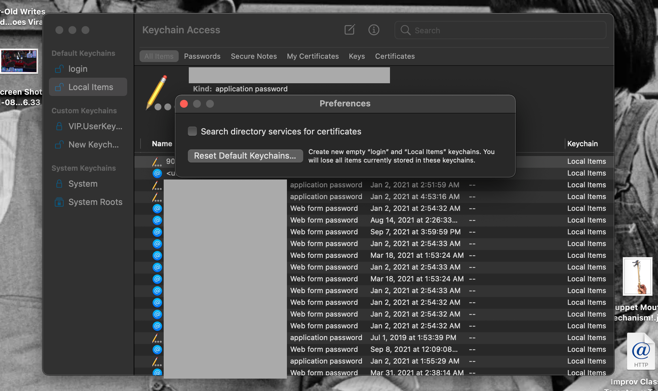Show the Keys category tab

[357, 56]
